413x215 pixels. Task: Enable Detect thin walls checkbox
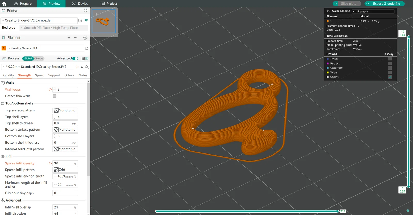(54, 96)
